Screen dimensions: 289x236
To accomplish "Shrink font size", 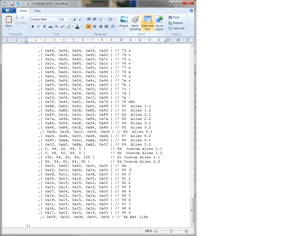I will pos(80,19).
